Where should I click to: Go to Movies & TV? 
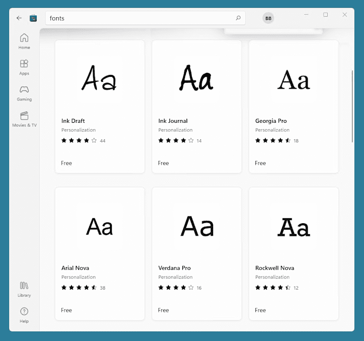point(24,120)
